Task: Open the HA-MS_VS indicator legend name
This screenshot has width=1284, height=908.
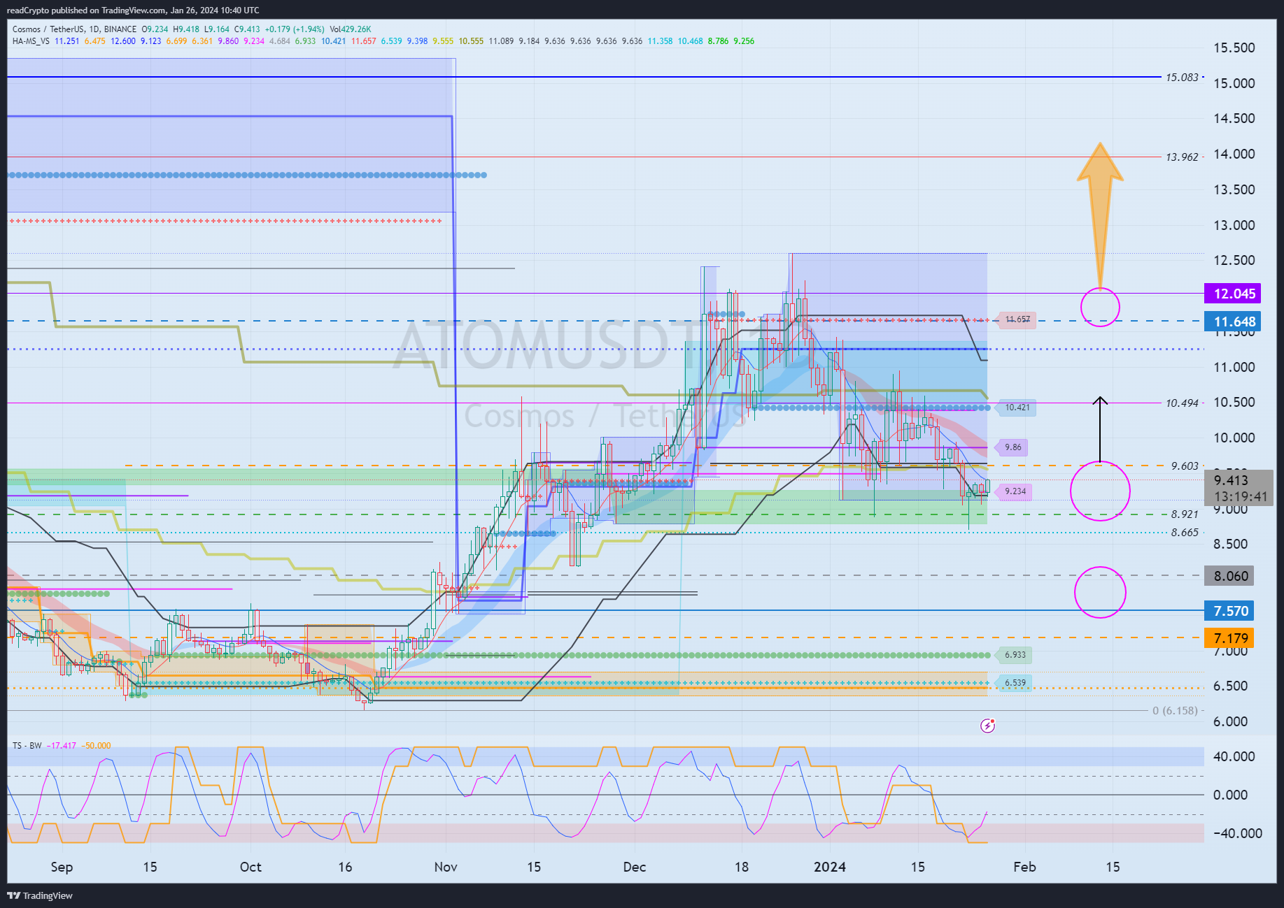Action: tap(31, 41)
